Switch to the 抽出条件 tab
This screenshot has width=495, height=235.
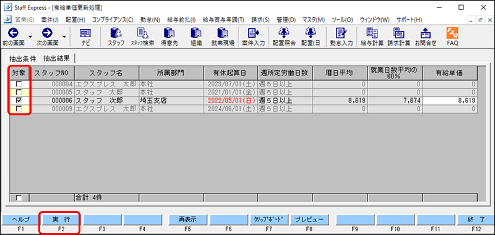click(23, 58)
